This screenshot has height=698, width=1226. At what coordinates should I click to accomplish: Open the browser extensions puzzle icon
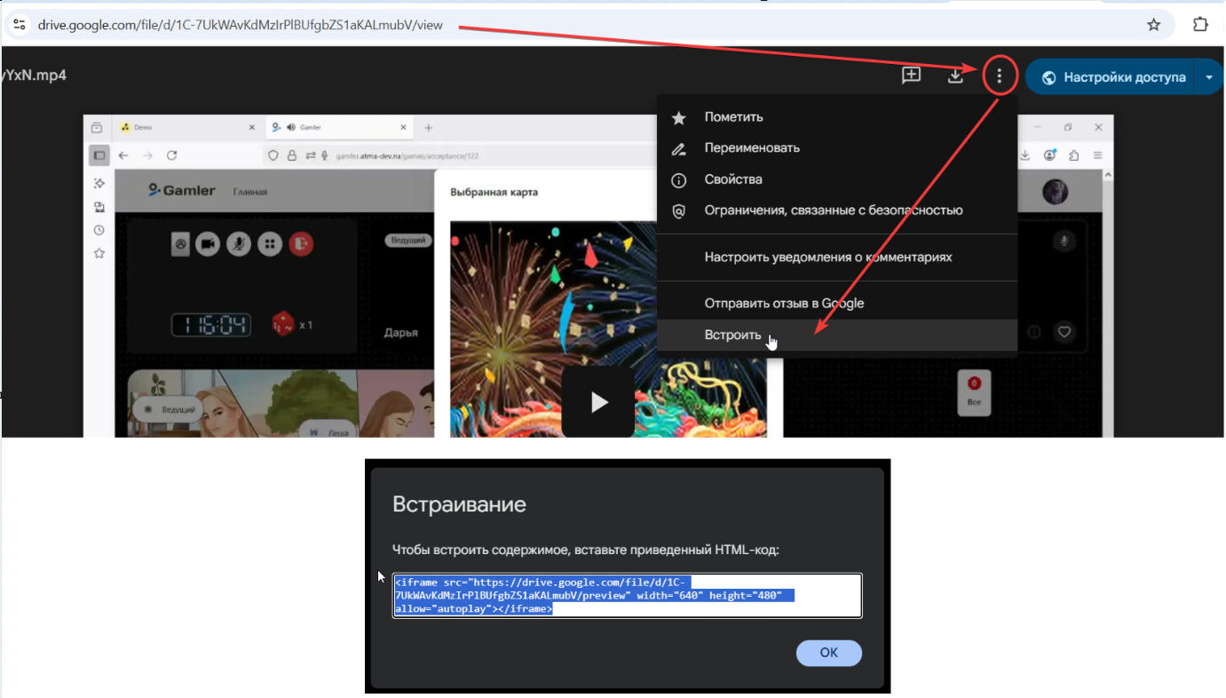pos(1200,25)
